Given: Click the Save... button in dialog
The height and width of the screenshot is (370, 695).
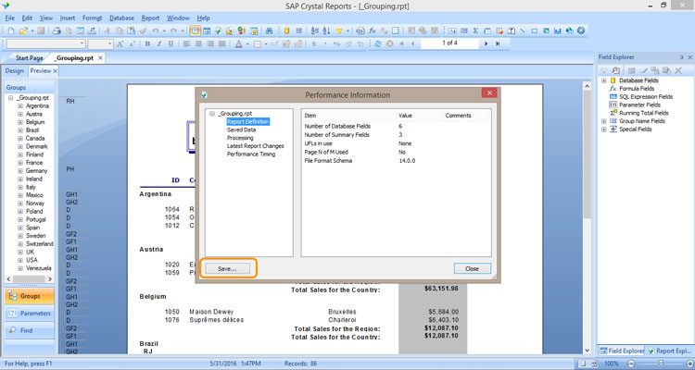Looking at the screenshot, I should pos(227,268).
